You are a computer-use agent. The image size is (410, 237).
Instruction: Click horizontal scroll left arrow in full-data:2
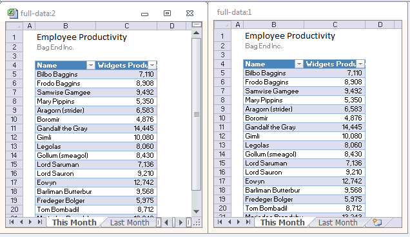coord(166,222)
